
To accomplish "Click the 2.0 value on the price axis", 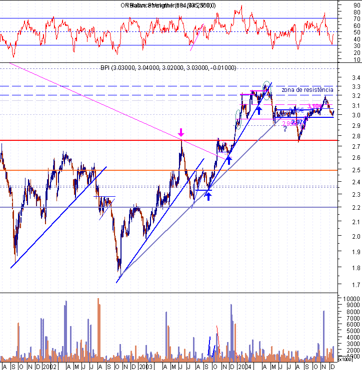I will (356, 237).
